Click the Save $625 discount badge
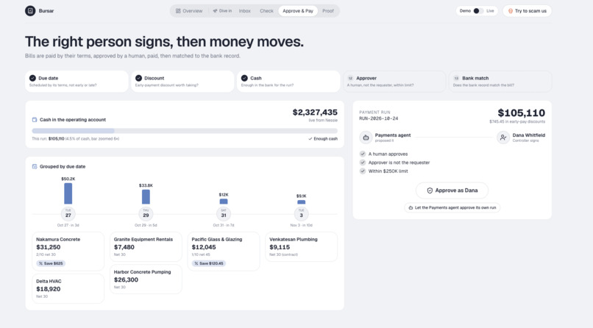 coord(51,263)
